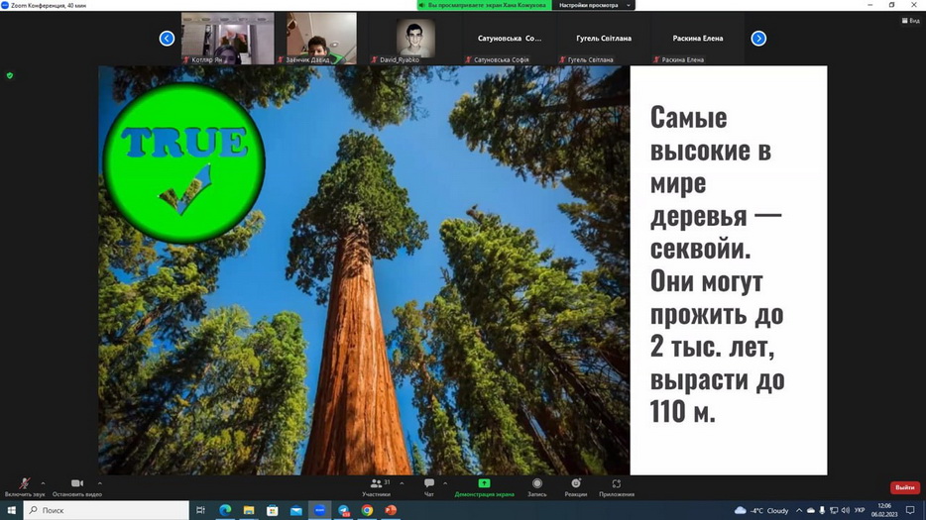Click the red Выйти leave button
Screen dimensions: 926x520
pyautogui.click(x=904, y=487)
